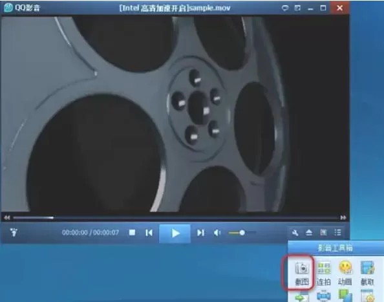Click the feedback speech bubble icon
Viewport: 384px width, 302px height.
(x=285, y=8)
